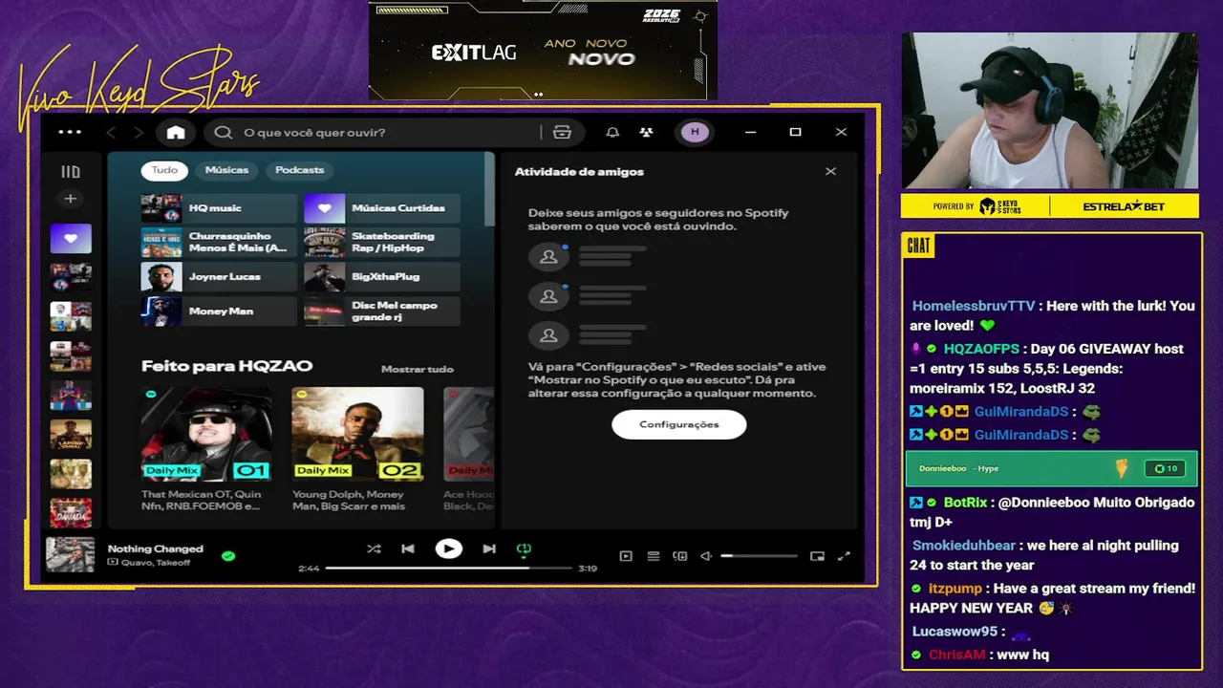This screenshot has height=688, width=1223.
Task: Open the 'Money Man' tile
Action: [219, 312]
